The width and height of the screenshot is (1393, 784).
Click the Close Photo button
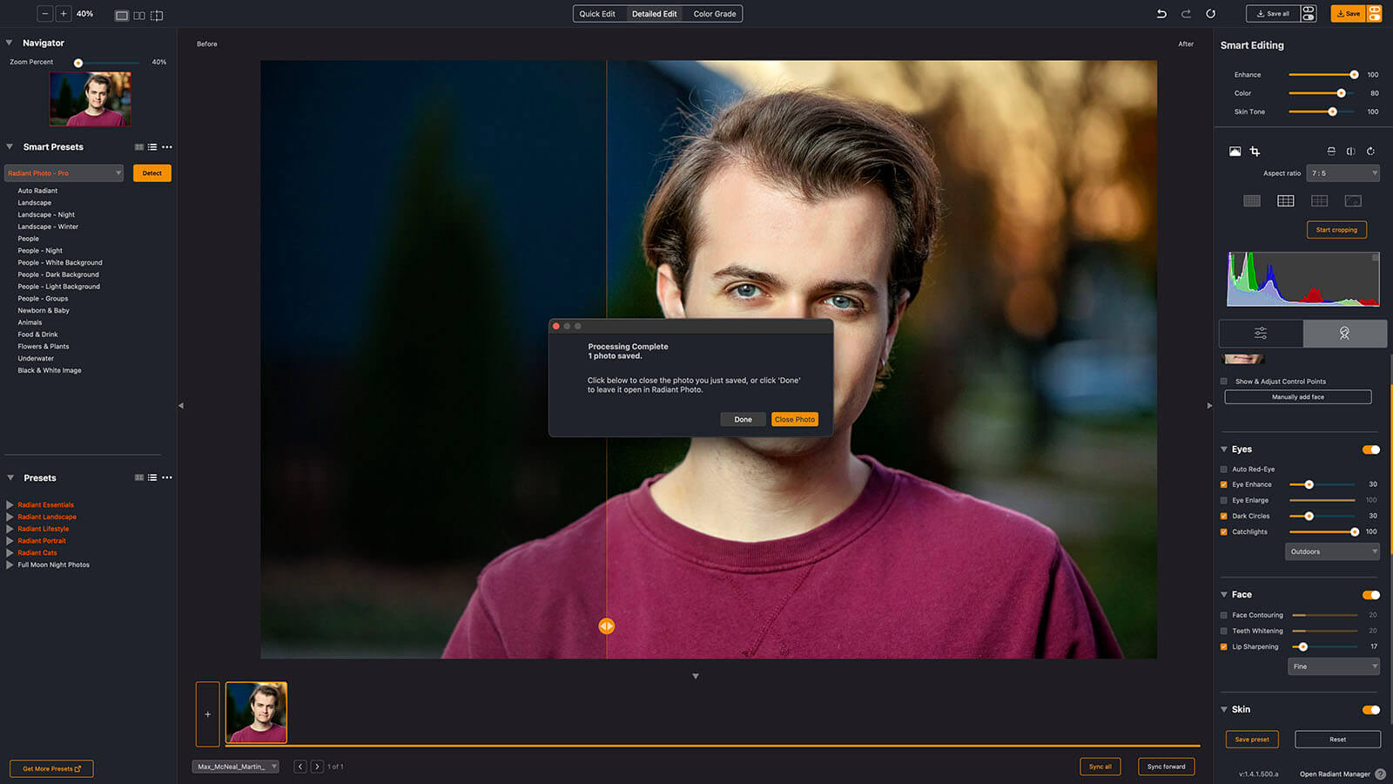tap(794, 420)
